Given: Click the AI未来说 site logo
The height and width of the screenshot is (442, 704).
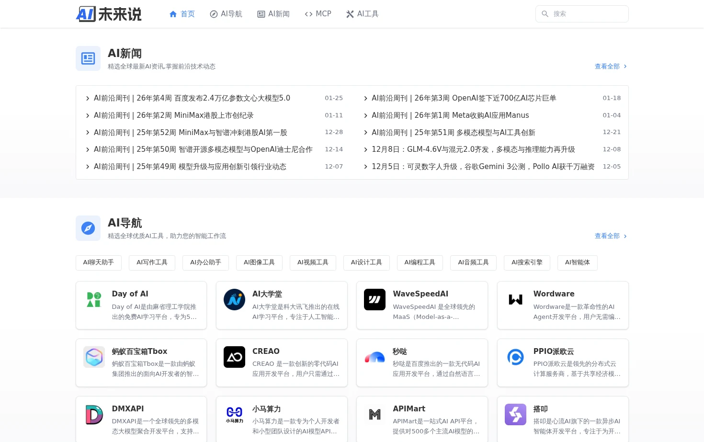Looking at the screenshot, I should tap(109, 14).
